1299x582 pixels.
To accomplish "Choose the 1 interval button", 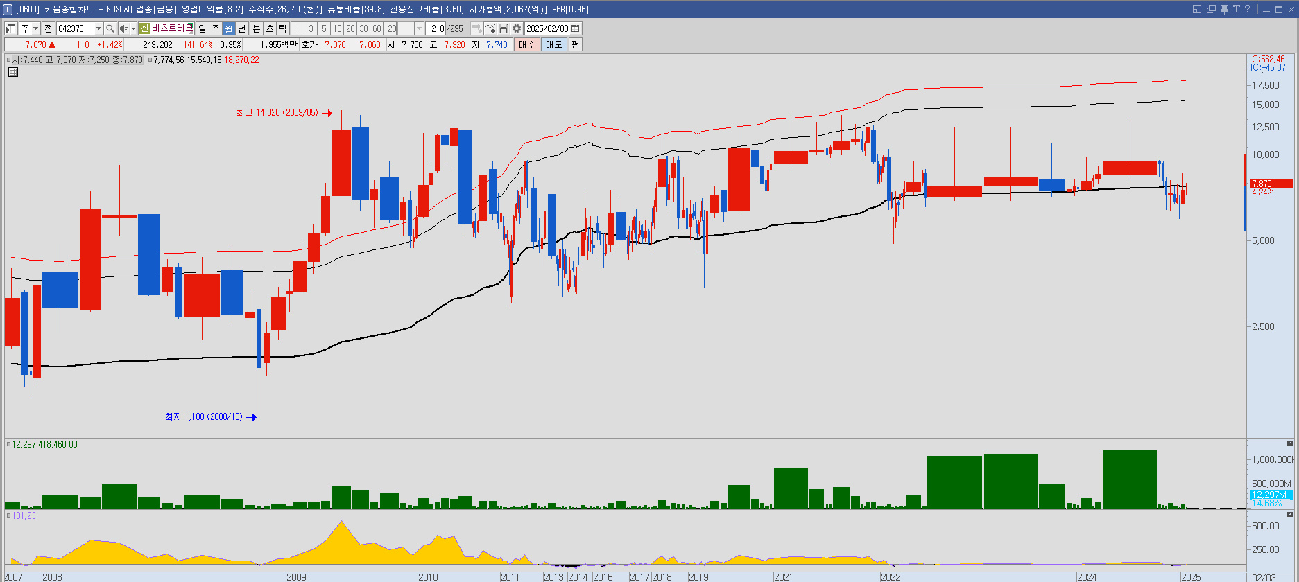I will (x=298, y=28).
